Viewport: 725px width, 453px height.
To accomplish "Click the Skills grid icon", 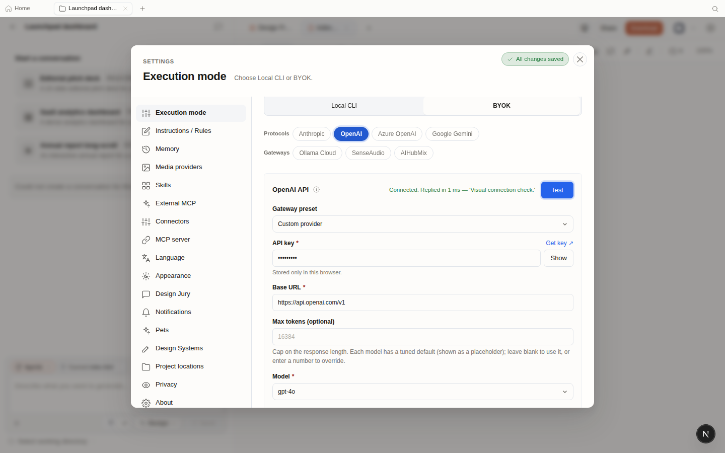I will [x=146, y=186].
